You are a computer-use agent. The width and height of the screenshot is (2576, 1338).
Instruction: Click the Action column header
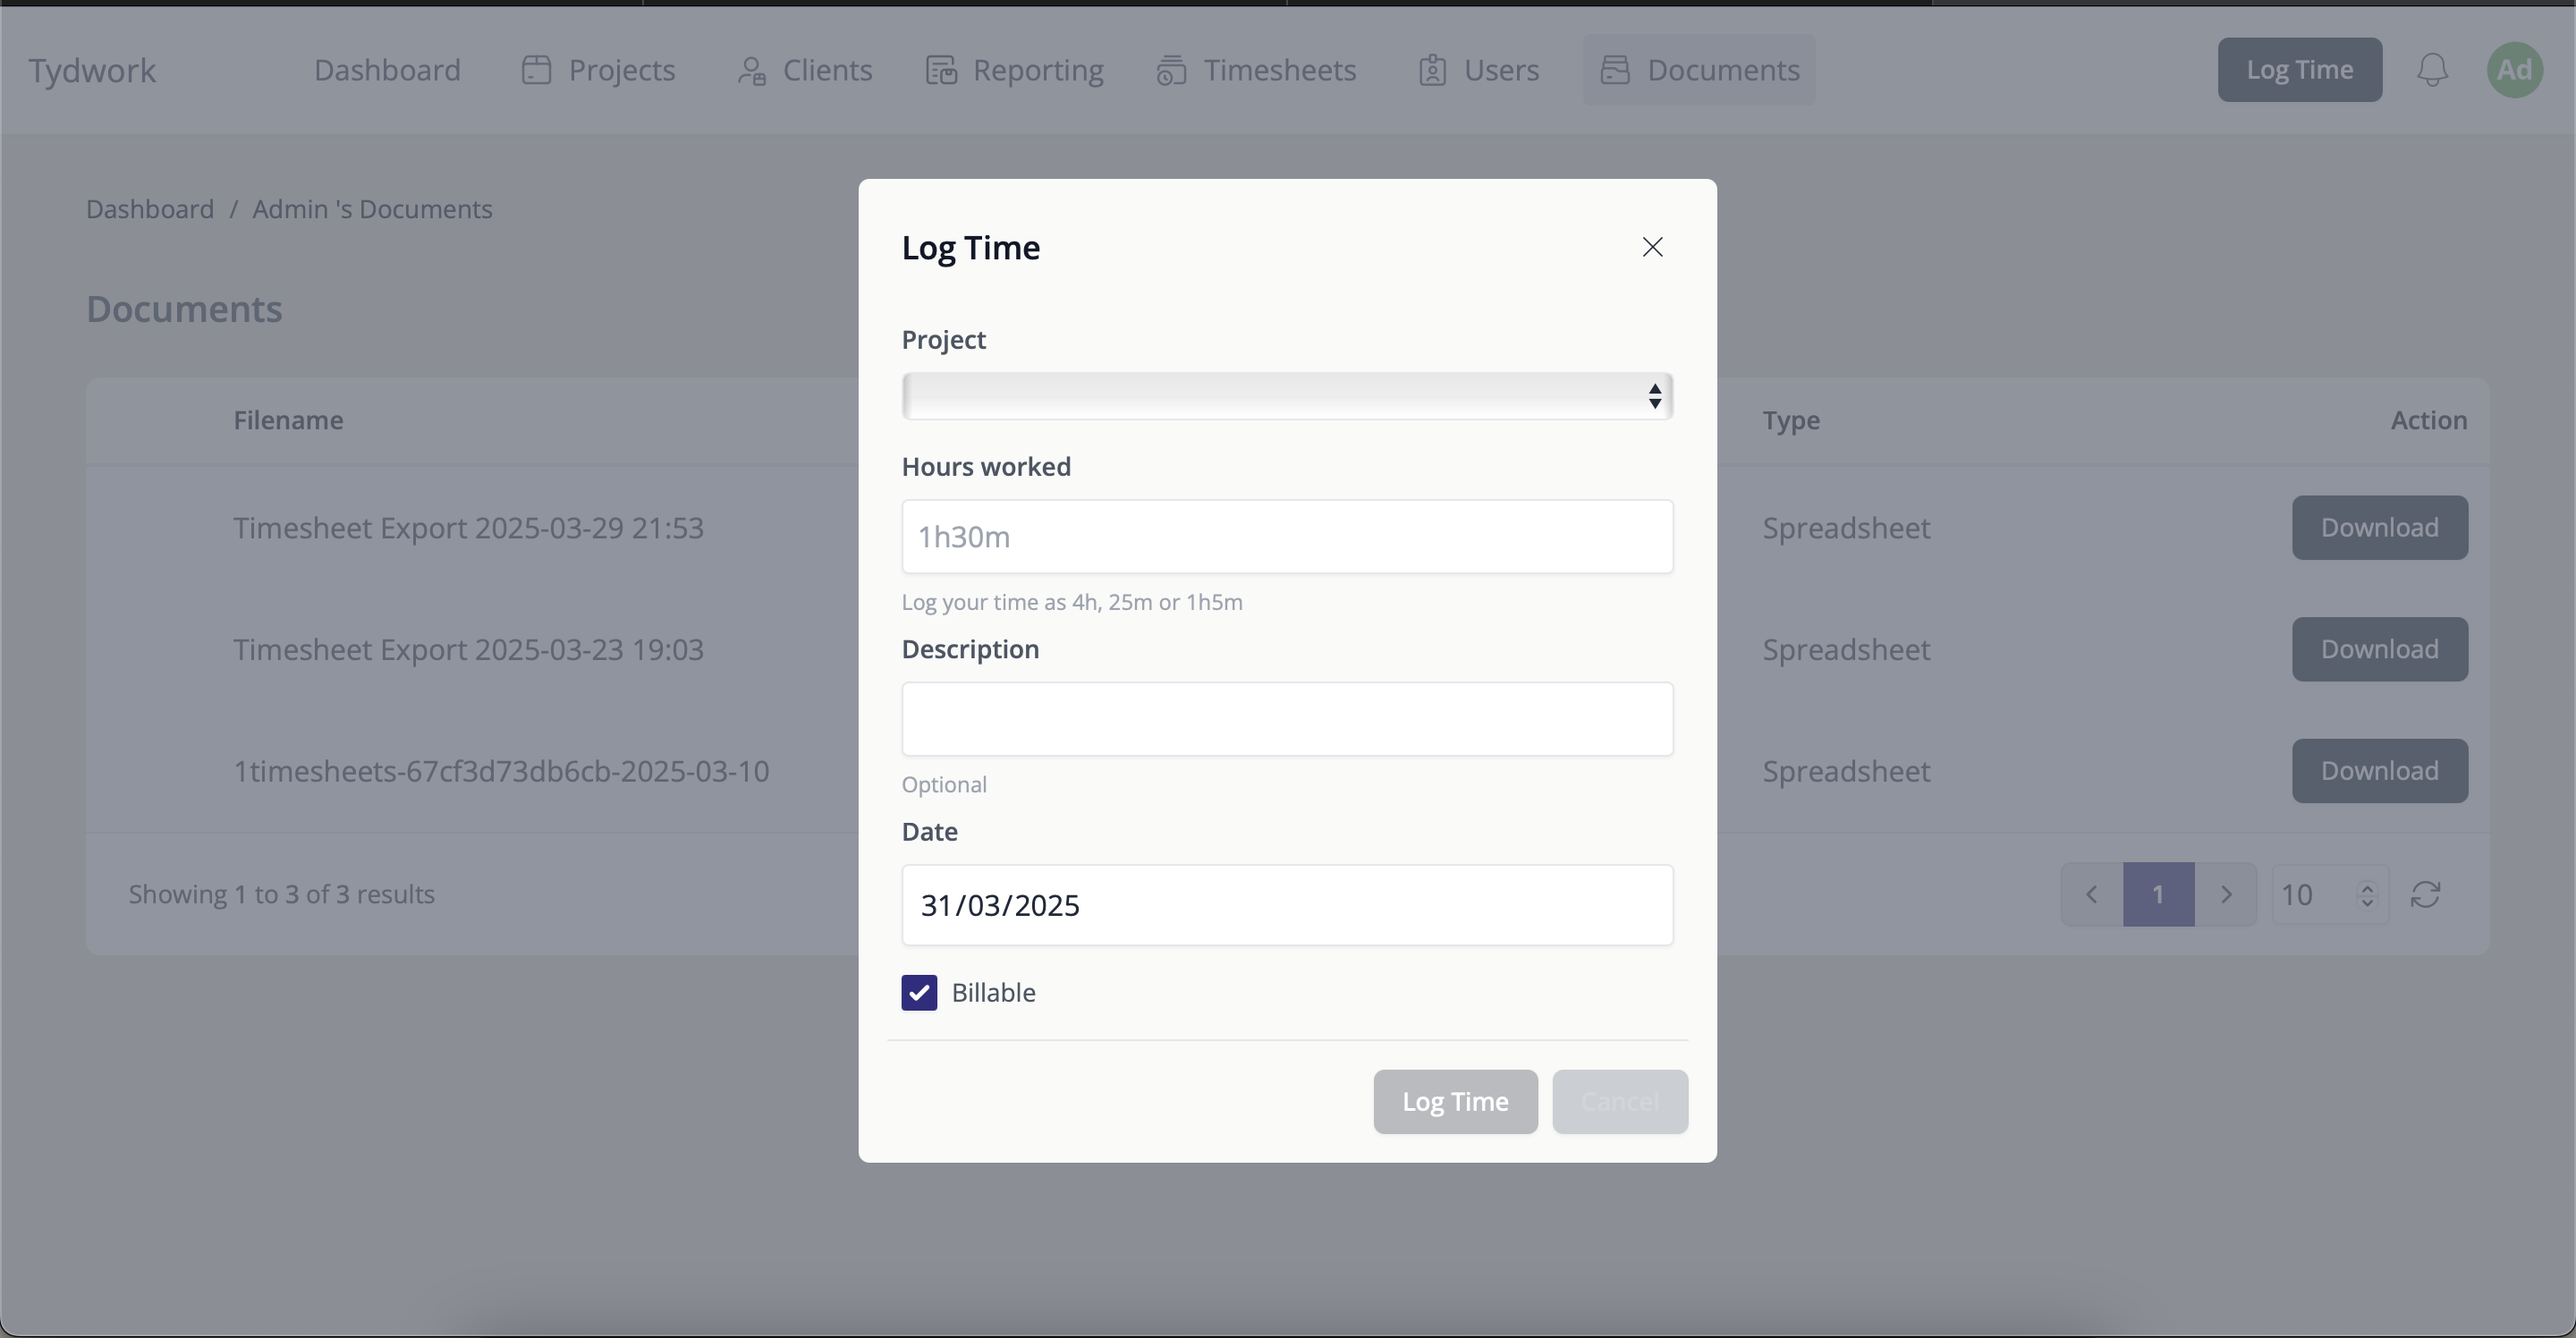[x=2428, y=420]
